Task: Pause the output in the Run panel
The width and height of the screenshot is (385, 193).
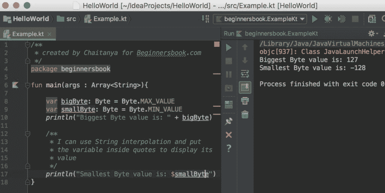Action: click(229, 74)
